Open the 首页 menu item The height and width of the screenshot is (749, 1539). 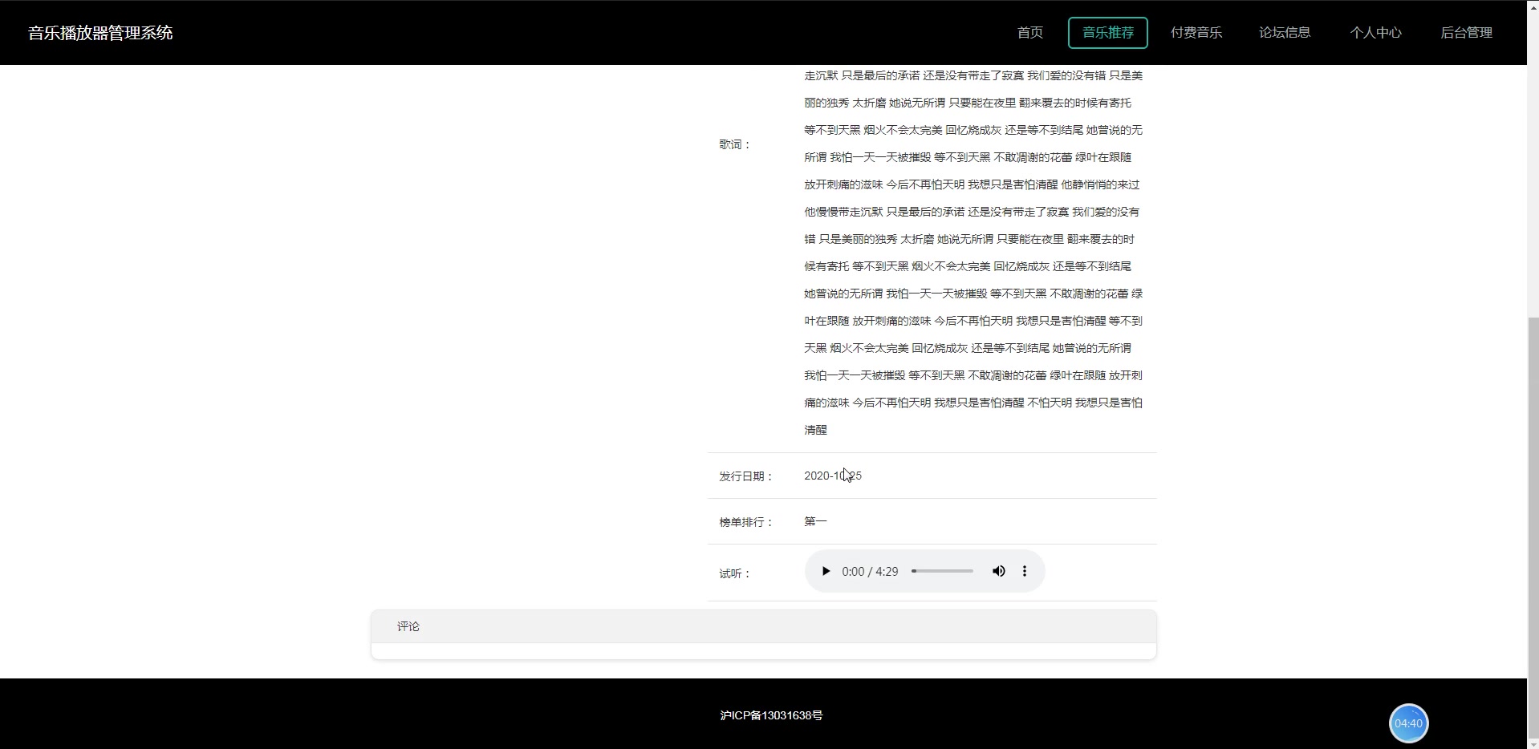(1030, 33)
